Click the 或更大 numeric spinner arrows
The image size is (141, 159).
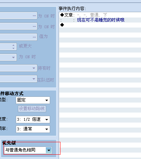(13, 47)
